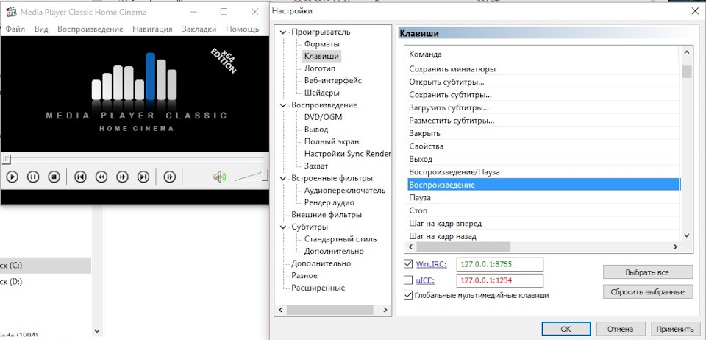Click the rewind (decrease speed) icon

(x=101, y=177)
